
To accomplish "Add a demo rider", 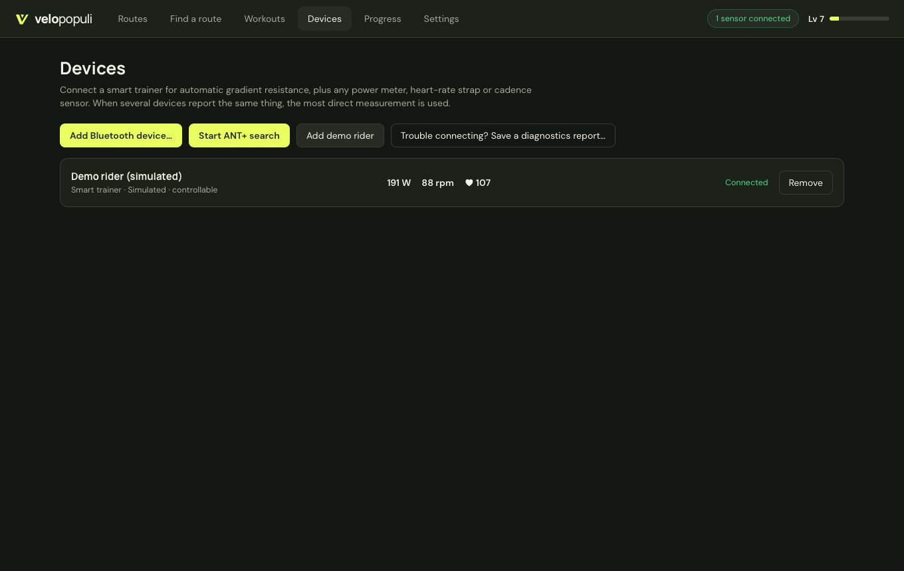I will [340, 135].
